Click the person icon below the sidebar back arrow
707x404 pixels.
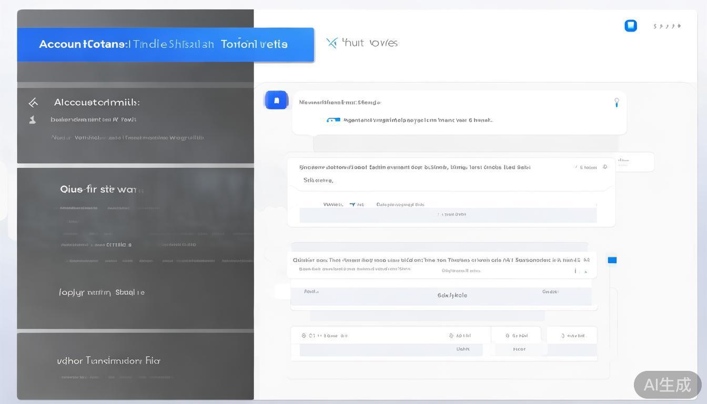[x=33, y=119]
